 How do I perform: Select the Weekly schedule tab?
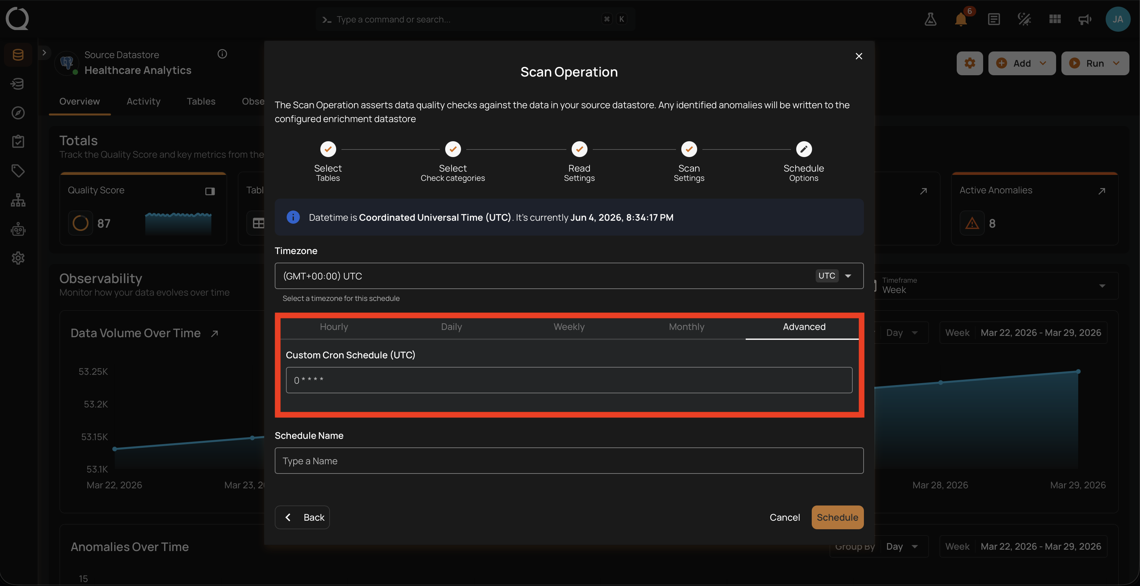point(569,327)
